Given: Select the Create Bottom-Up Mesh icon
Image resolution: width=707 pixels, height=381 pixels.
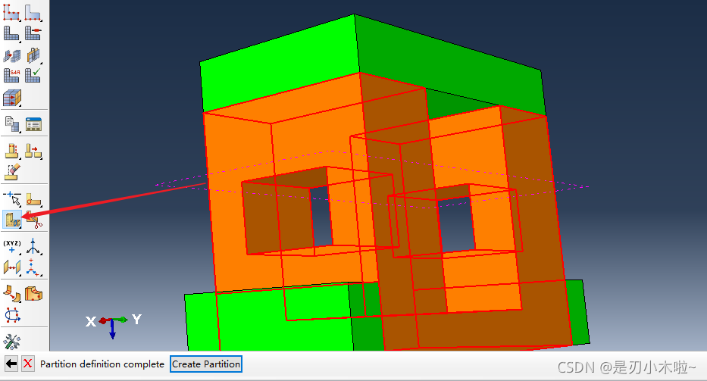Looking at the screenshot, I should point(11,97).
